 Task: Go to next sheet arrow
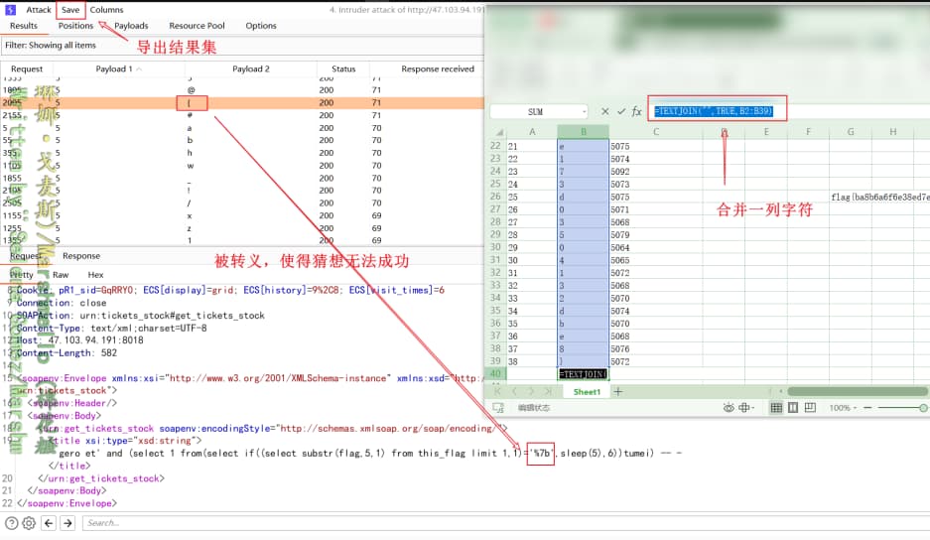pyautogui.click(x=531, y=392)
